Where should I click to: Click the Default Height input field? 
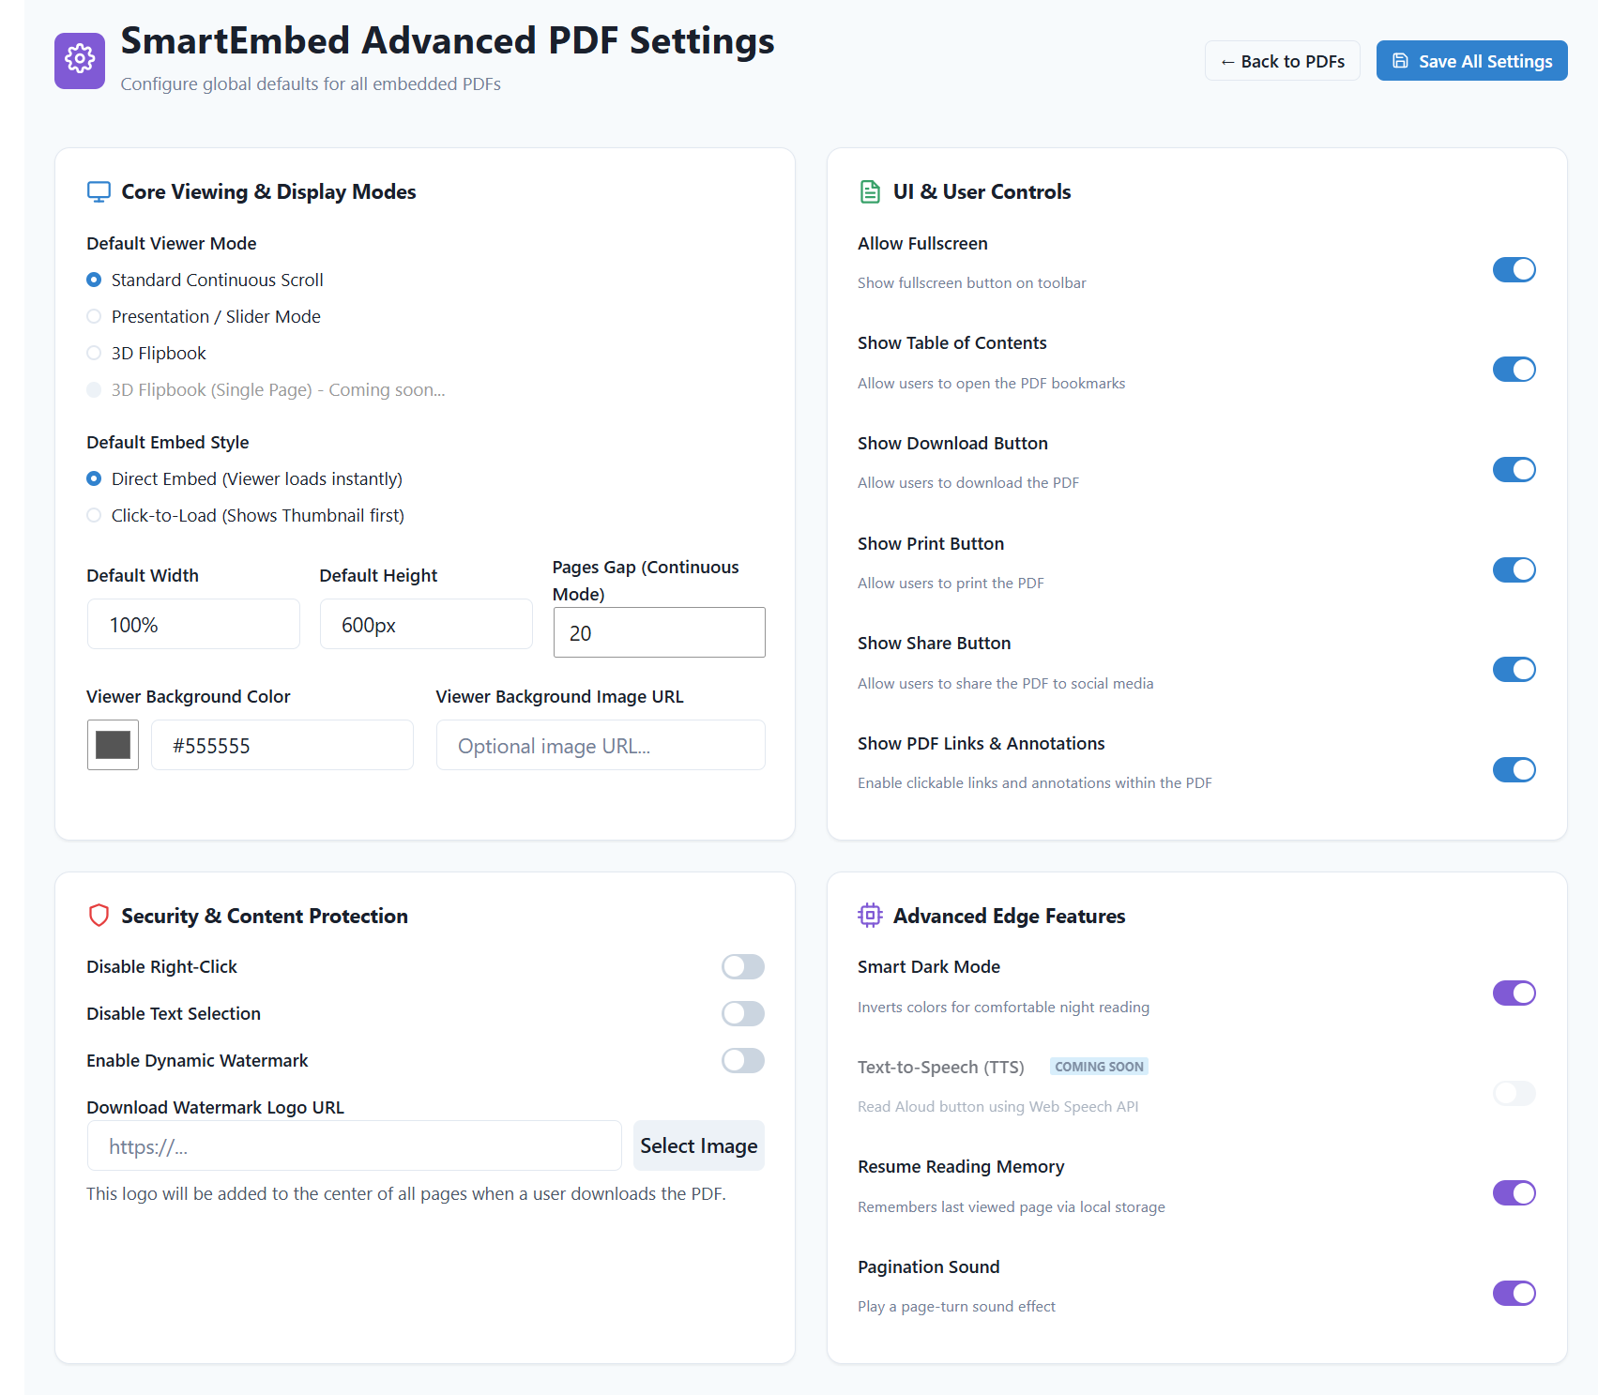pyautogui.click(x=426, y=624)
